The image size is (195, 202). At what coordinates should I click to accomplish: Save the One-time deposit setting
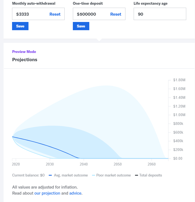(81, 26)
